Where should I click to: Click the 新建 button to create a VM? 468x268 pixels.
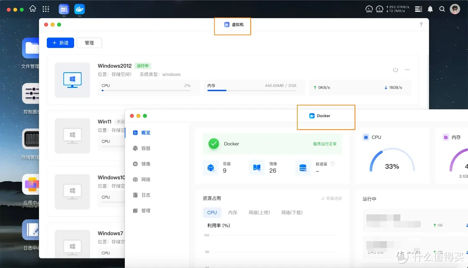tap(60, 42)
